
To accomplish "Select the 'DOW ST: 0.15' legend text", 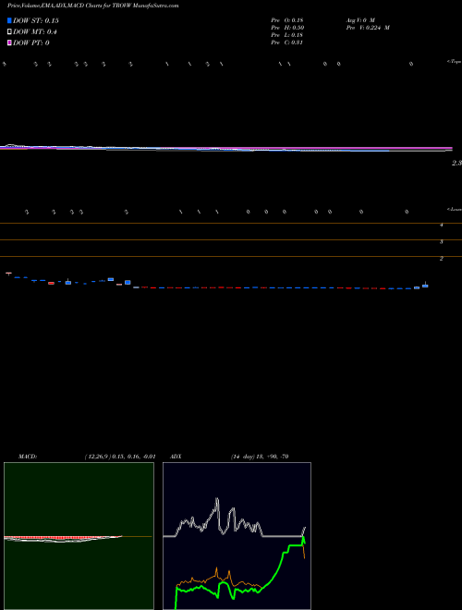I will [x=36, y=20].
